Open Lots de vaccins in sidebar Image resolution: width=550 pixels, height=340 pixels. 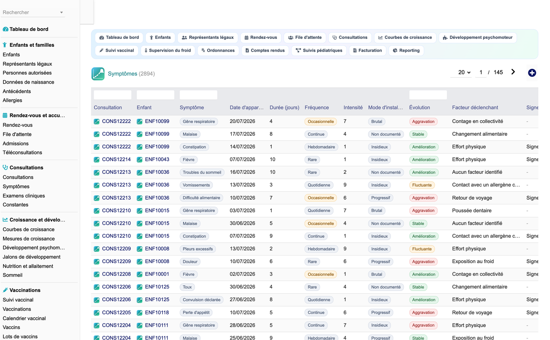tap(20, 337)
